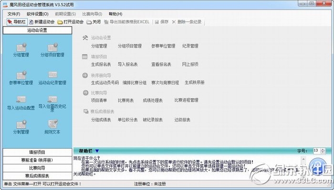Expand the 比赛向导 sidebar section
The height and width of the screenshot is (190, 334).
tap(37, 168)
